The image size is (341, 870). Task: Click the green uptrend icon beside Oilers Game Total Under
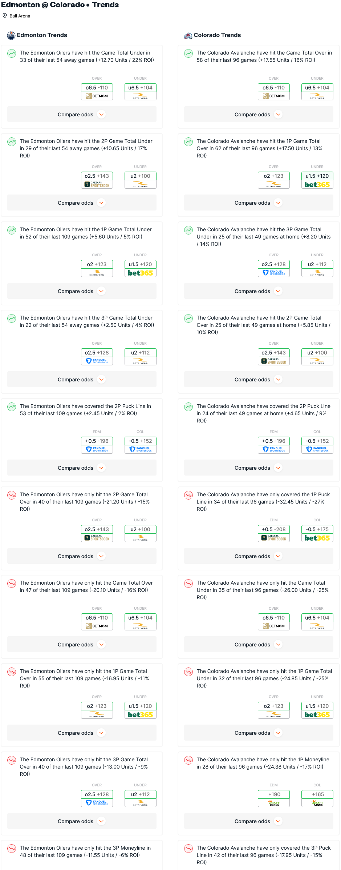(12, 54)
